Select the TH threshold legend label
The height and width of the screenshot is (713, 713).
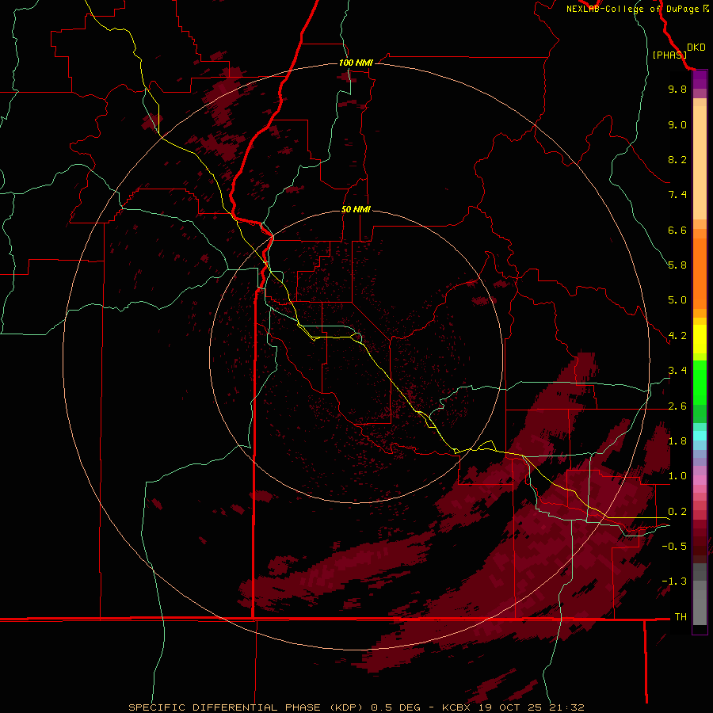(x=681, y=617)
